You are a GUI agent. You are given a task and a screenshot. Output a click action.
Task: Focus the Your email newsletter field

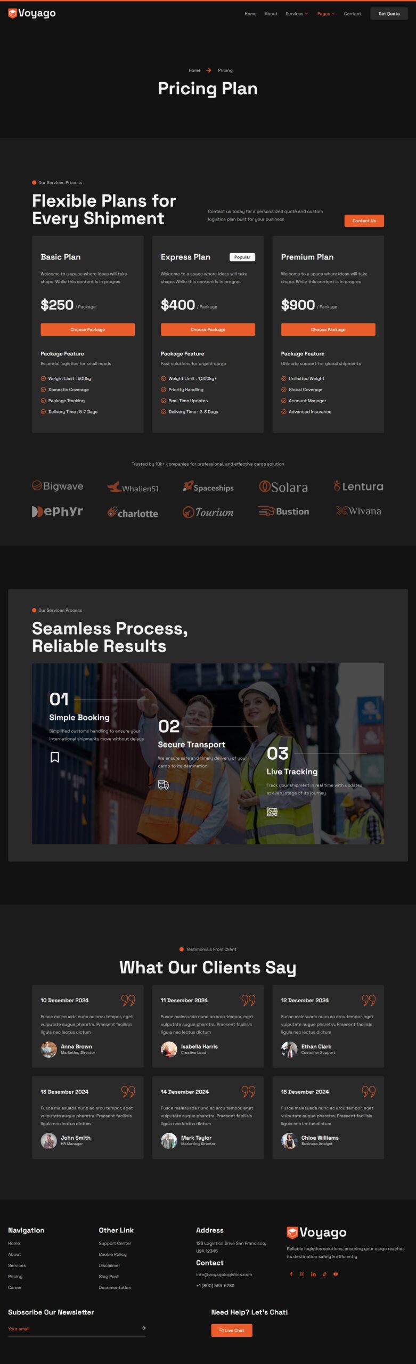(73, 1329)
